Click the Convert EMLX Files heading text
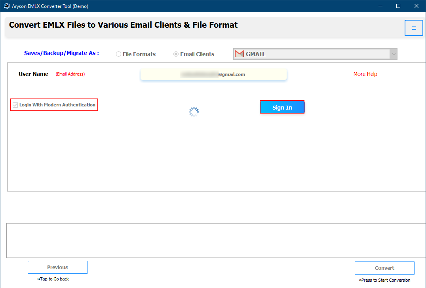Viewport: 426px width, 288px height. click(124, 25)
